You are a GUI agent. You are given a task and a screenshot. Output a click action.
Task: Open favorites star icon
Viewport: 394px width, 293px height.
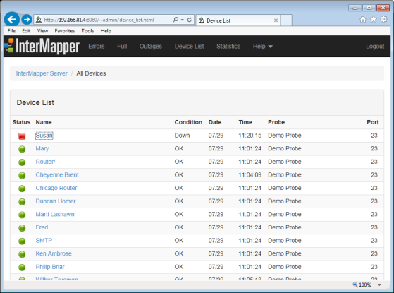pos(374,19)
